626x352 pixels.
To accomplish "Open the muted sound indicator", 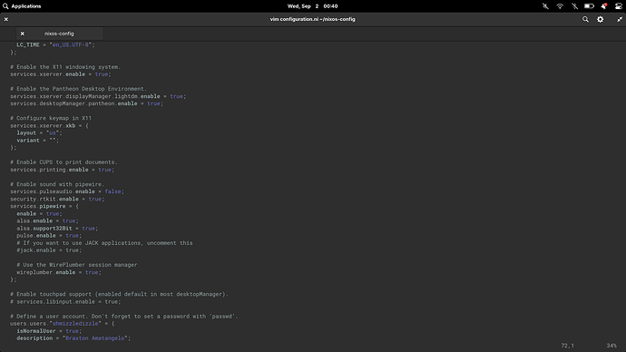I will click(545, 6).
